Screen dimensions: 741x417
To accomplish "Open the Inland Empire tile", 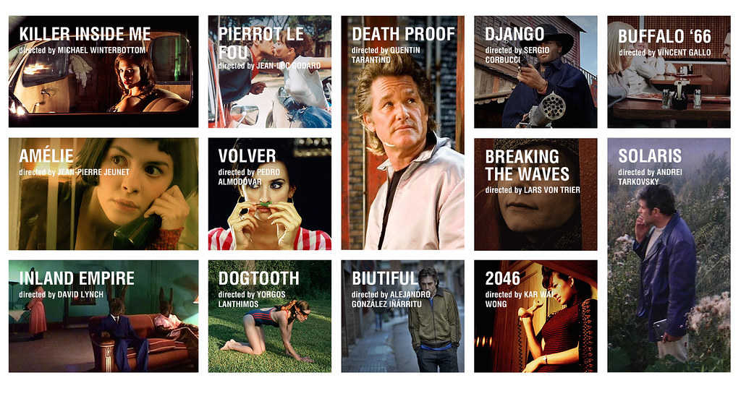I will click(x=103, y=316).
